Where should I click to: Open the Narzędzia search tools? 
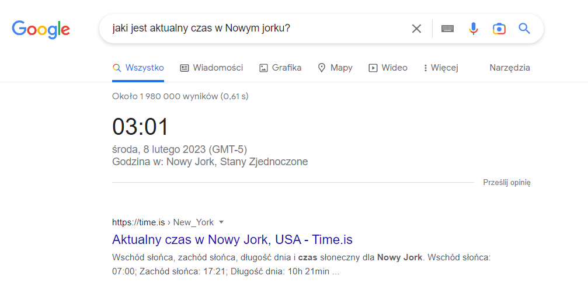pyautogui.click(x=510, y=68)
